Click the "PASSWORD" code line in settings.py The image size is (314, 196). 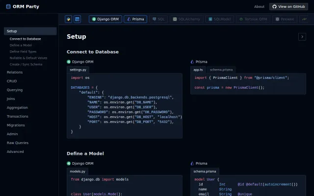tap(131, 112)
